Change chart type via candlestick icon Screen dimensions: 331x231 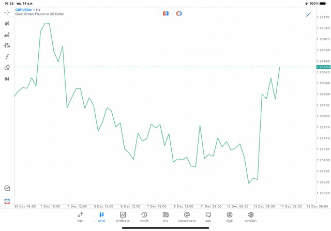pyautogui.click(x=7, y=23)
